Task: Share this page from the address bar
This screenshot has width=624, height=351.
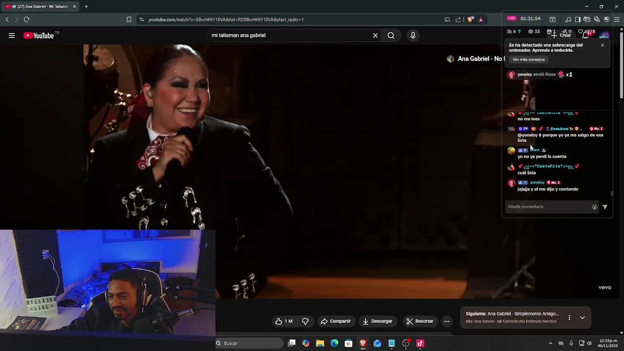Action: point(458,19)
